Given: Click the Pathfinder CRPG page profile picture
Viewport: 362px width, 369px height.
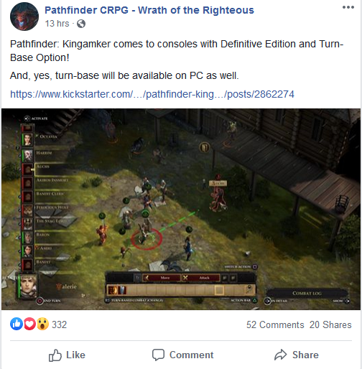Looking at the screenshot, I should (24, 17).
